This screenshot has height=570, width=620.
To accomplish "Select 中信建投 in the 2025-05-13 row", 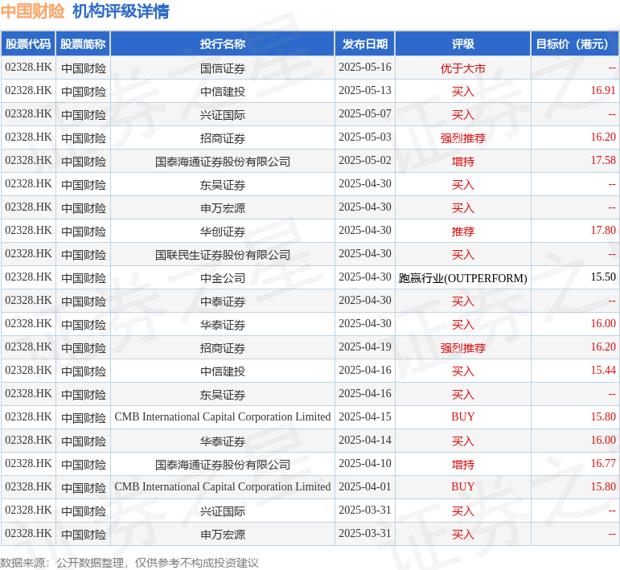I will [223, 92].
